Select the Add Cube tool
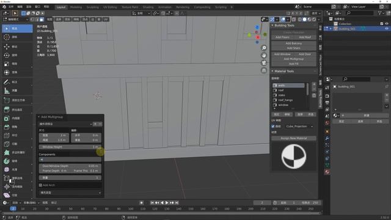 coord(17,100)
